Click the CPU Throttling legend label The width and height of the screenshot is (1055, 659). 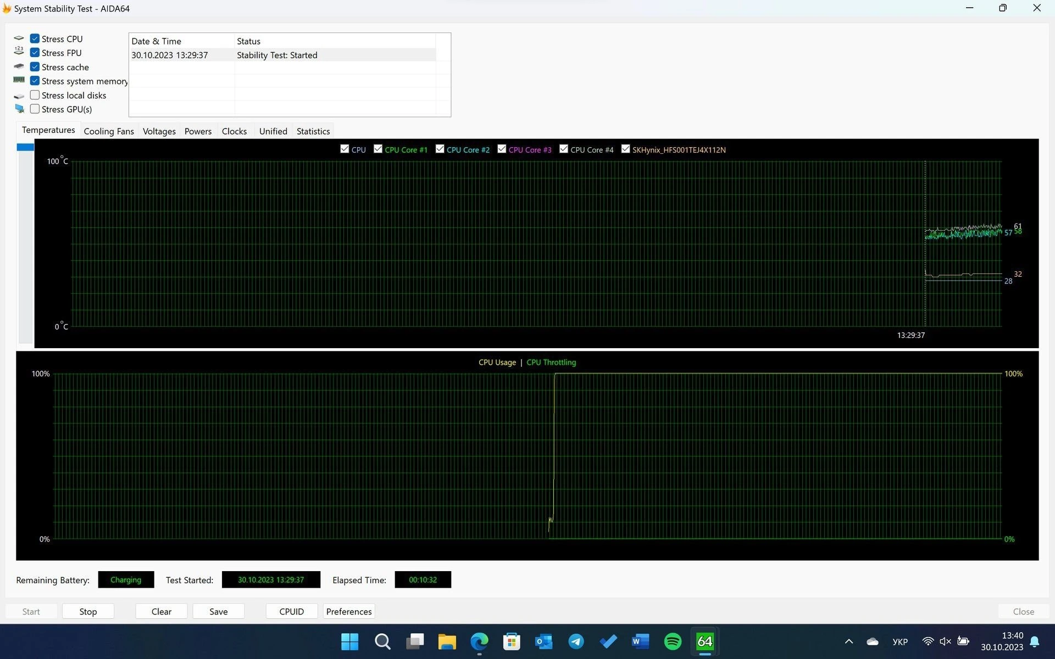(x=551, y=362)
